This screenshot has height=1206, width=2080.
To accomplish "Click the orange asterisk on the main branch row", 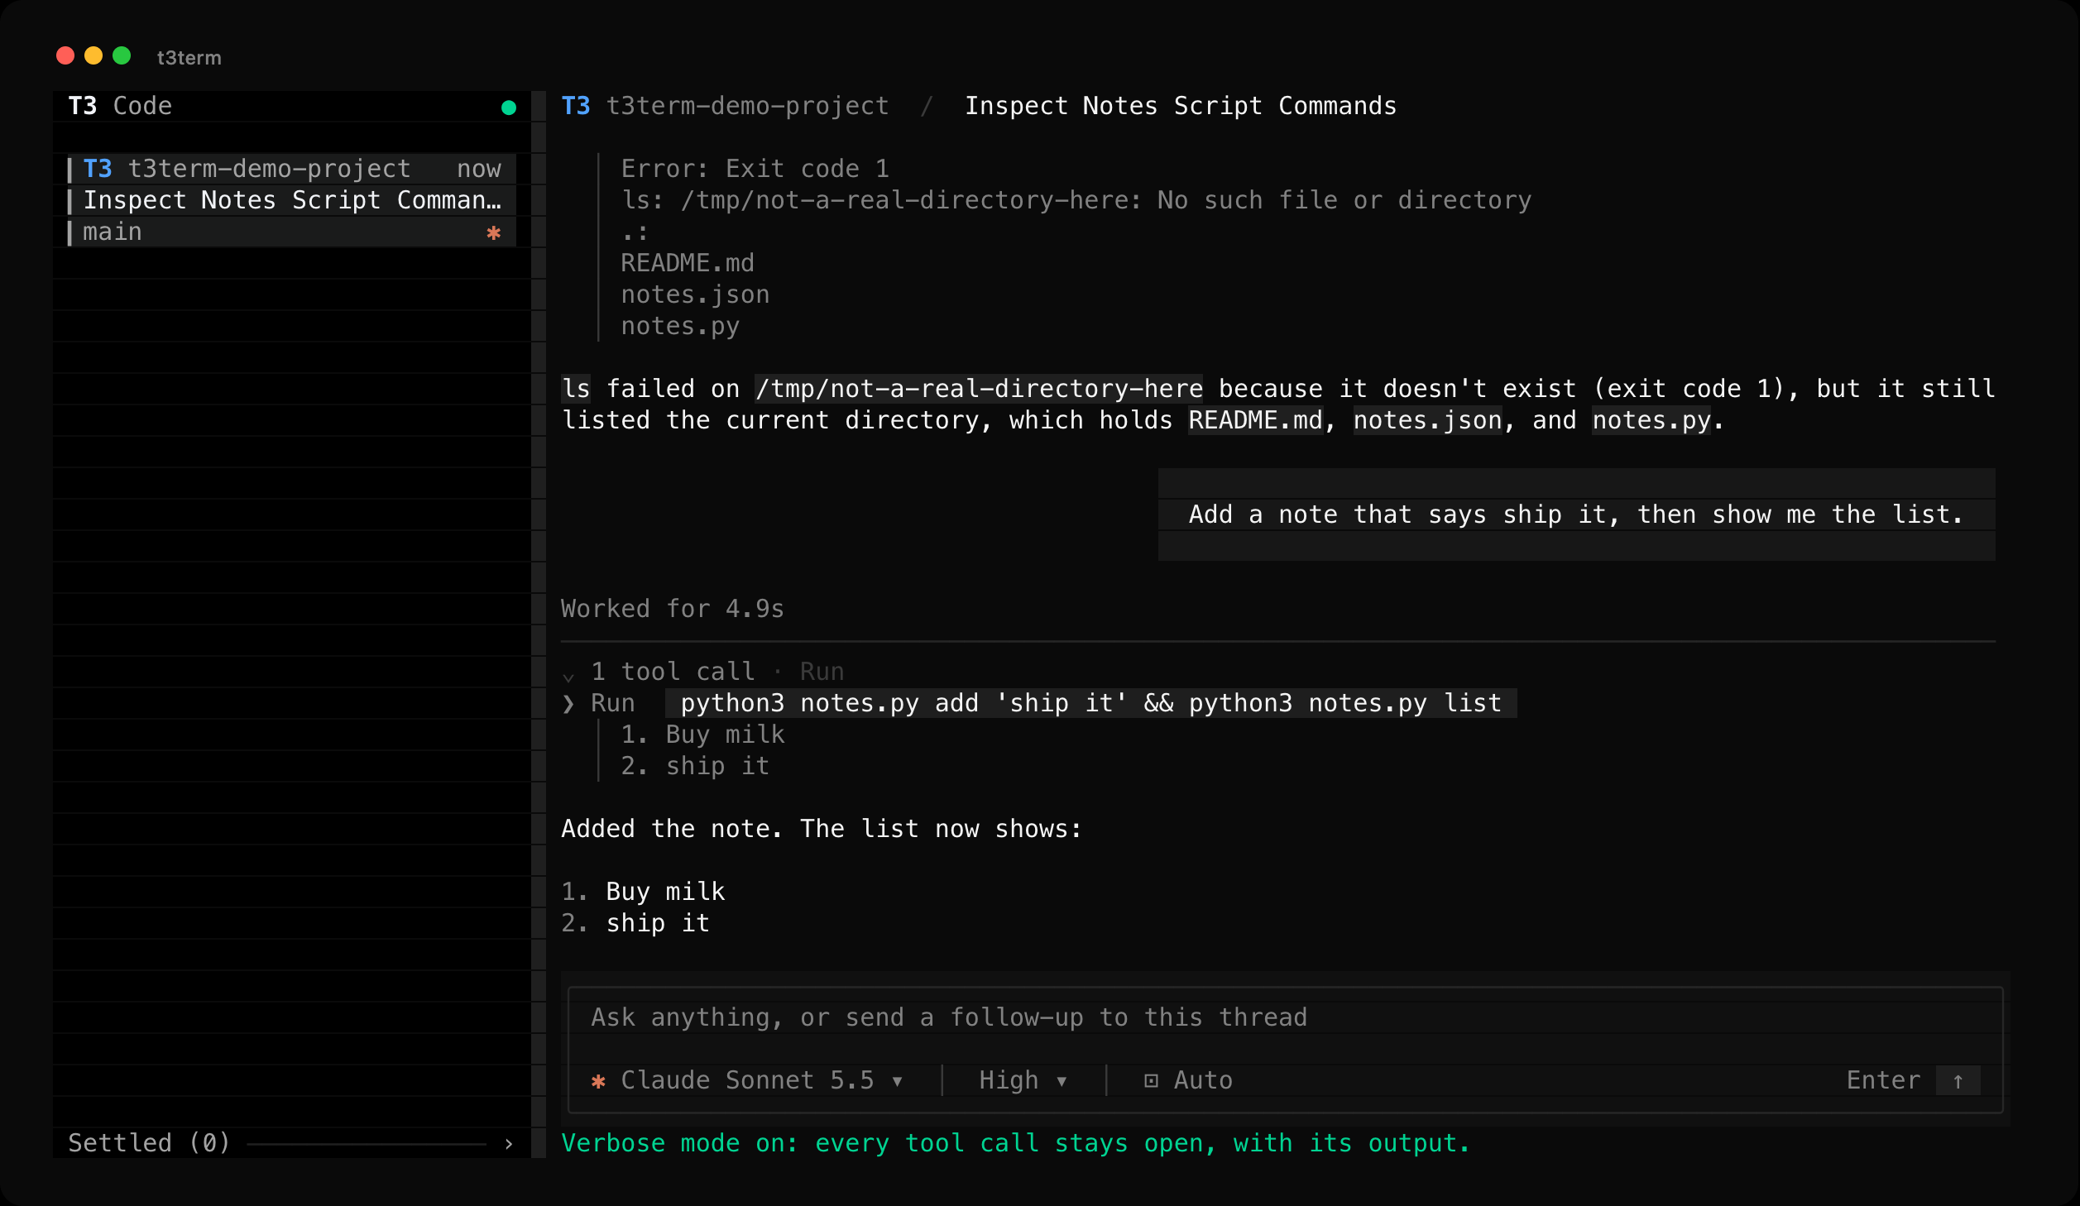I will point(494,232).
